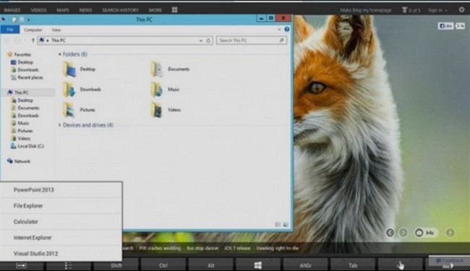470x271 pixels.
Task: Go up one level with up arrow
Action: (x=33, y=40)
